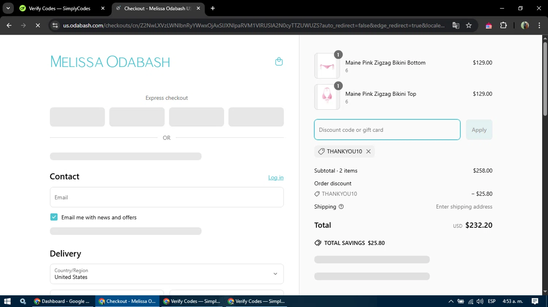Click the shipping help question mark icon
The image size is (548, 307).
[x=341, y=207]
